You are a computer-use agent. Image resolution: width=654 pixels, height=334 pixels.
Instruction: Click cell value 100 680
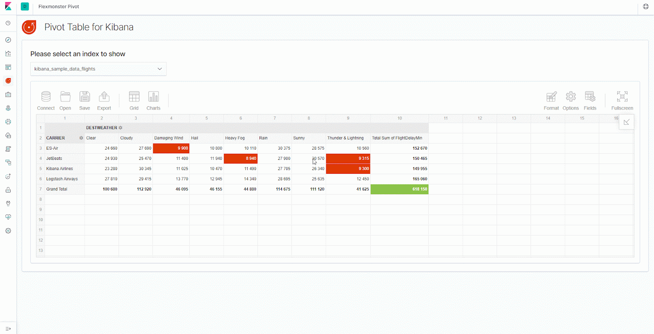coord(102,189)
